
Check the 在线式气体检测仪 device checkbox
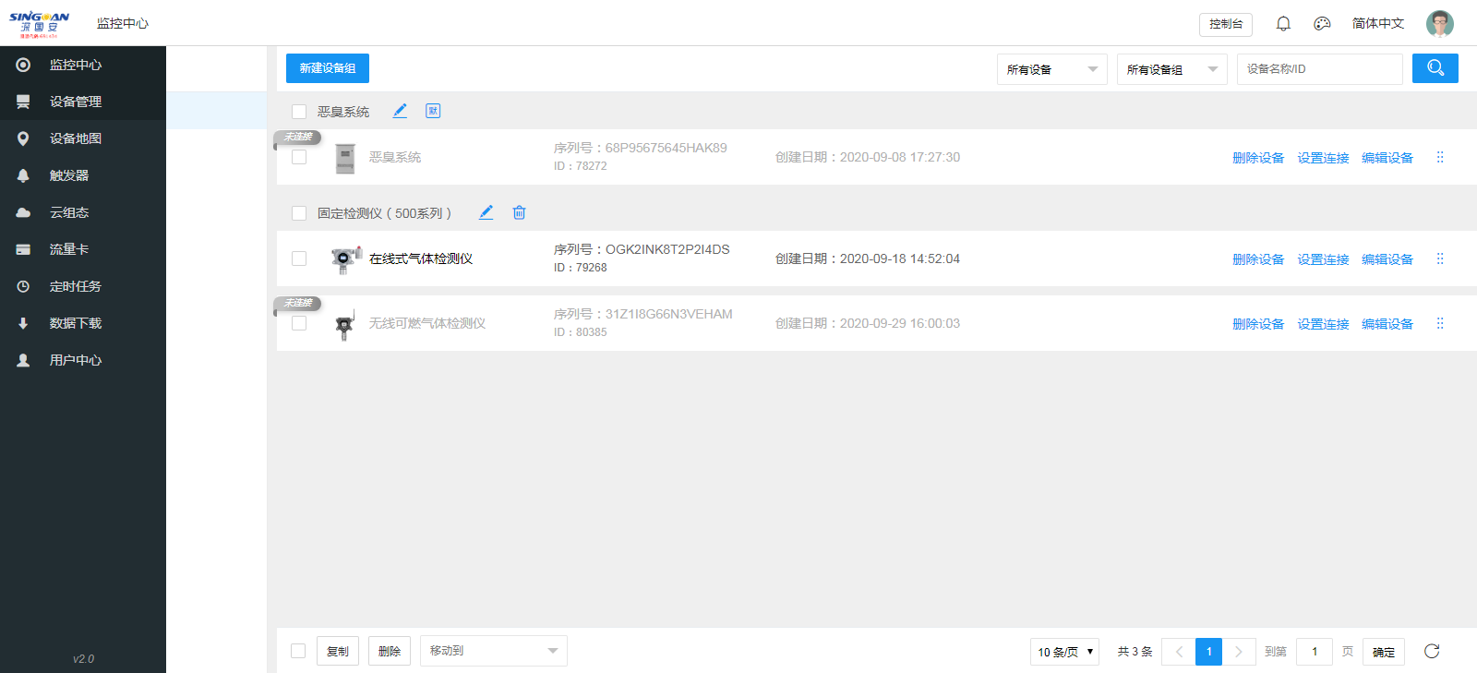(x=299, y=258)
